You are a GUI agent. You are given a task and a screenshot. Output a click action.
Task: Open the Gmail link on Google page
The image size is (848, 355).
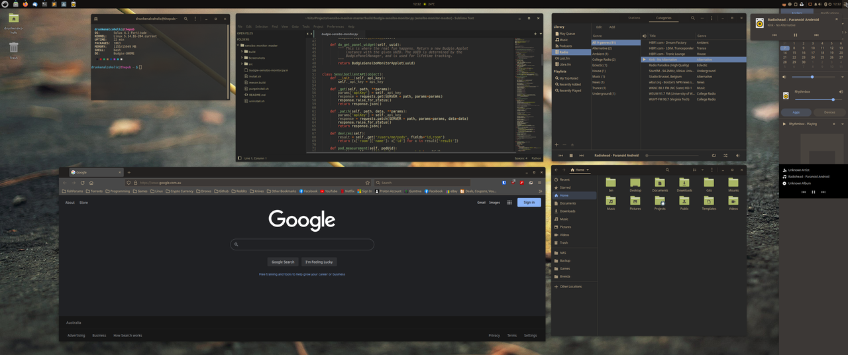click(x=481, y=203)
